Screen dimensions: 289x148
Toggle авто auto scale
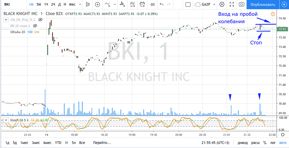click(283, 143)
